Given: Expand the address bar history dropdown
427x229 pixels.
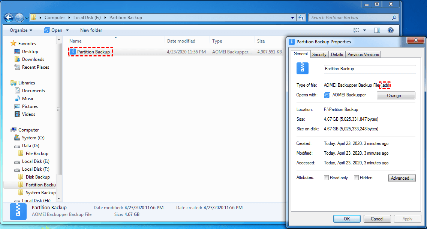Looking at the screenshot, I should point(293,18).
